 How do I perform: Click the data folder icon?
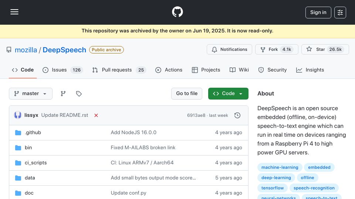[x=18, y=178]
